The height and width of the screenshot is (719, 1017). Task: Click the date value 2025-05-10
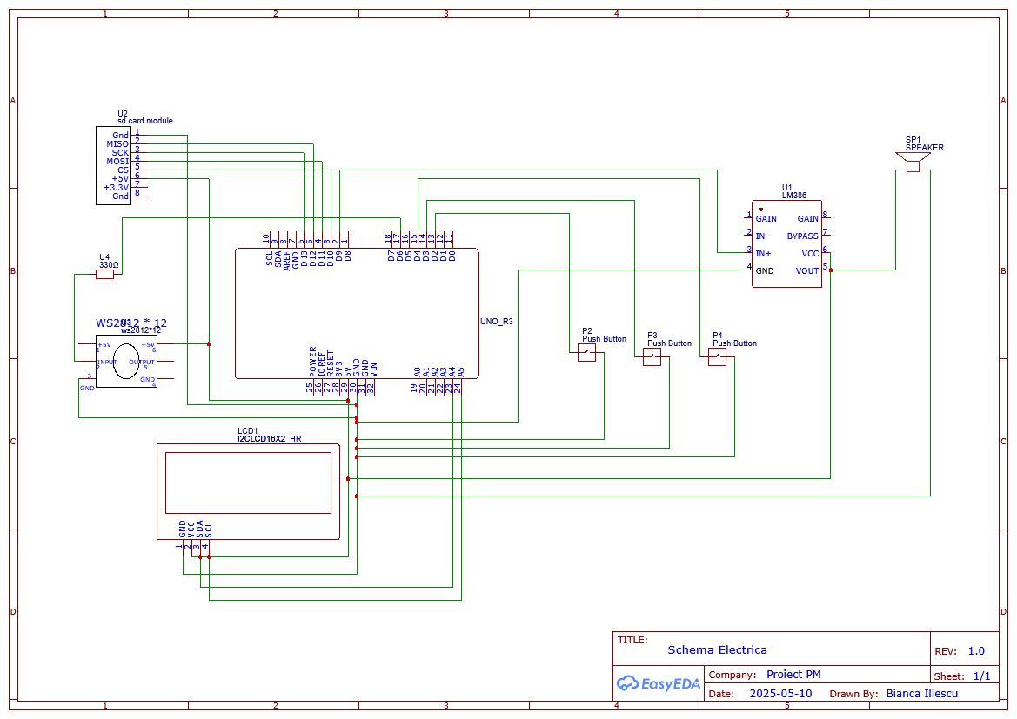pyautogui.click(x=780, y=694)
